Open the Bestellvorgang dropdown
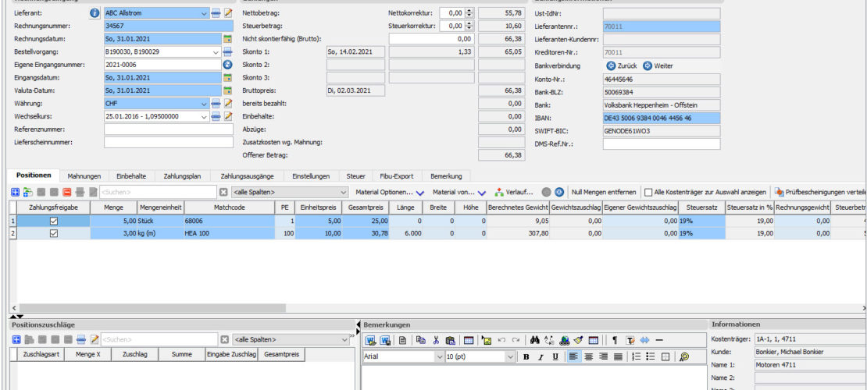This screenshot has height=390, width=867. pyautogui.click(x=216, y=52)
